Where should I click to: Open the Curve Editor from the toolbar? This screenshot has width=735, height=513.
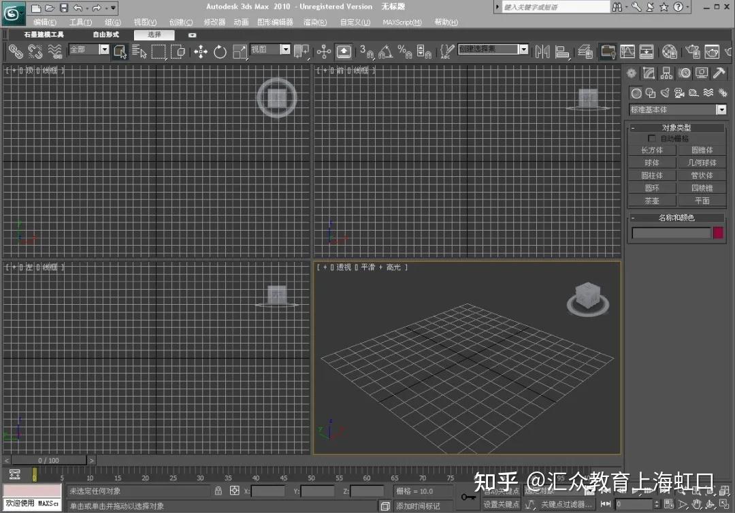(x=627, y=51)
